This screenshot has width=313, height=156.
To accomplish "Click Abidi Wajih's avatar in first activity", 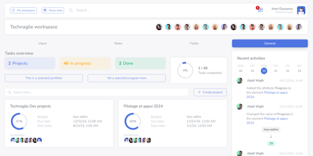I will pos(240,81).
